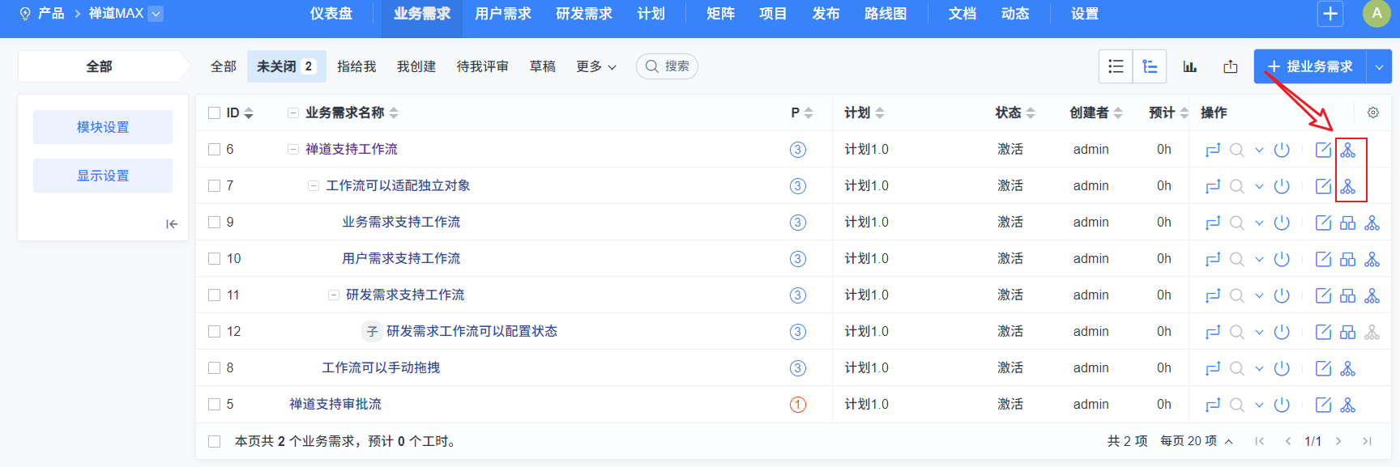Click the change icon for requirement 6
1400x467 pixels.
click(1212, 150)
